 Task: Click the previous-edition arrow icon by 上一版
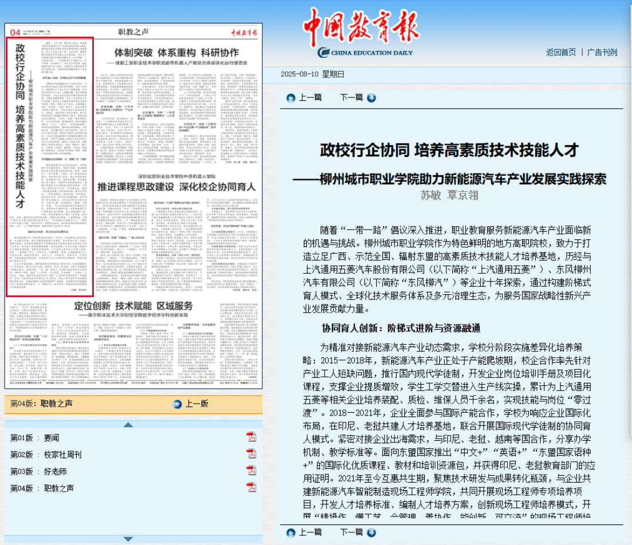click(x=177, y=404)
